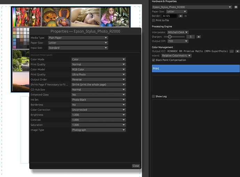Screen dimensions: 240x177
Task: Open the Media Type Plain Paper dropdown
Action: (78, 38)
